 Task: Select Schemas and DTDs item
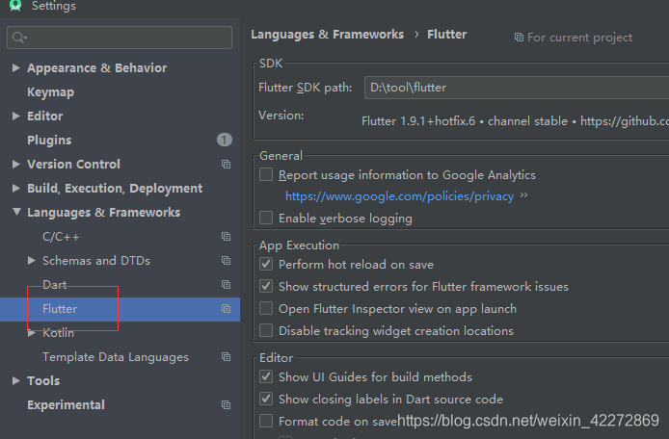tap(96, 261)
